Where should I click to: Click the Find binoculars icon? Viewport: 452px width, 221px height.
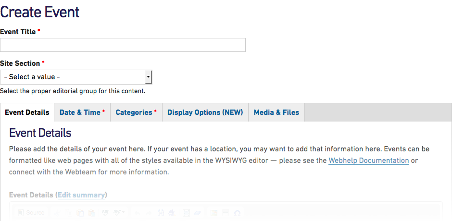coord(161,213)
